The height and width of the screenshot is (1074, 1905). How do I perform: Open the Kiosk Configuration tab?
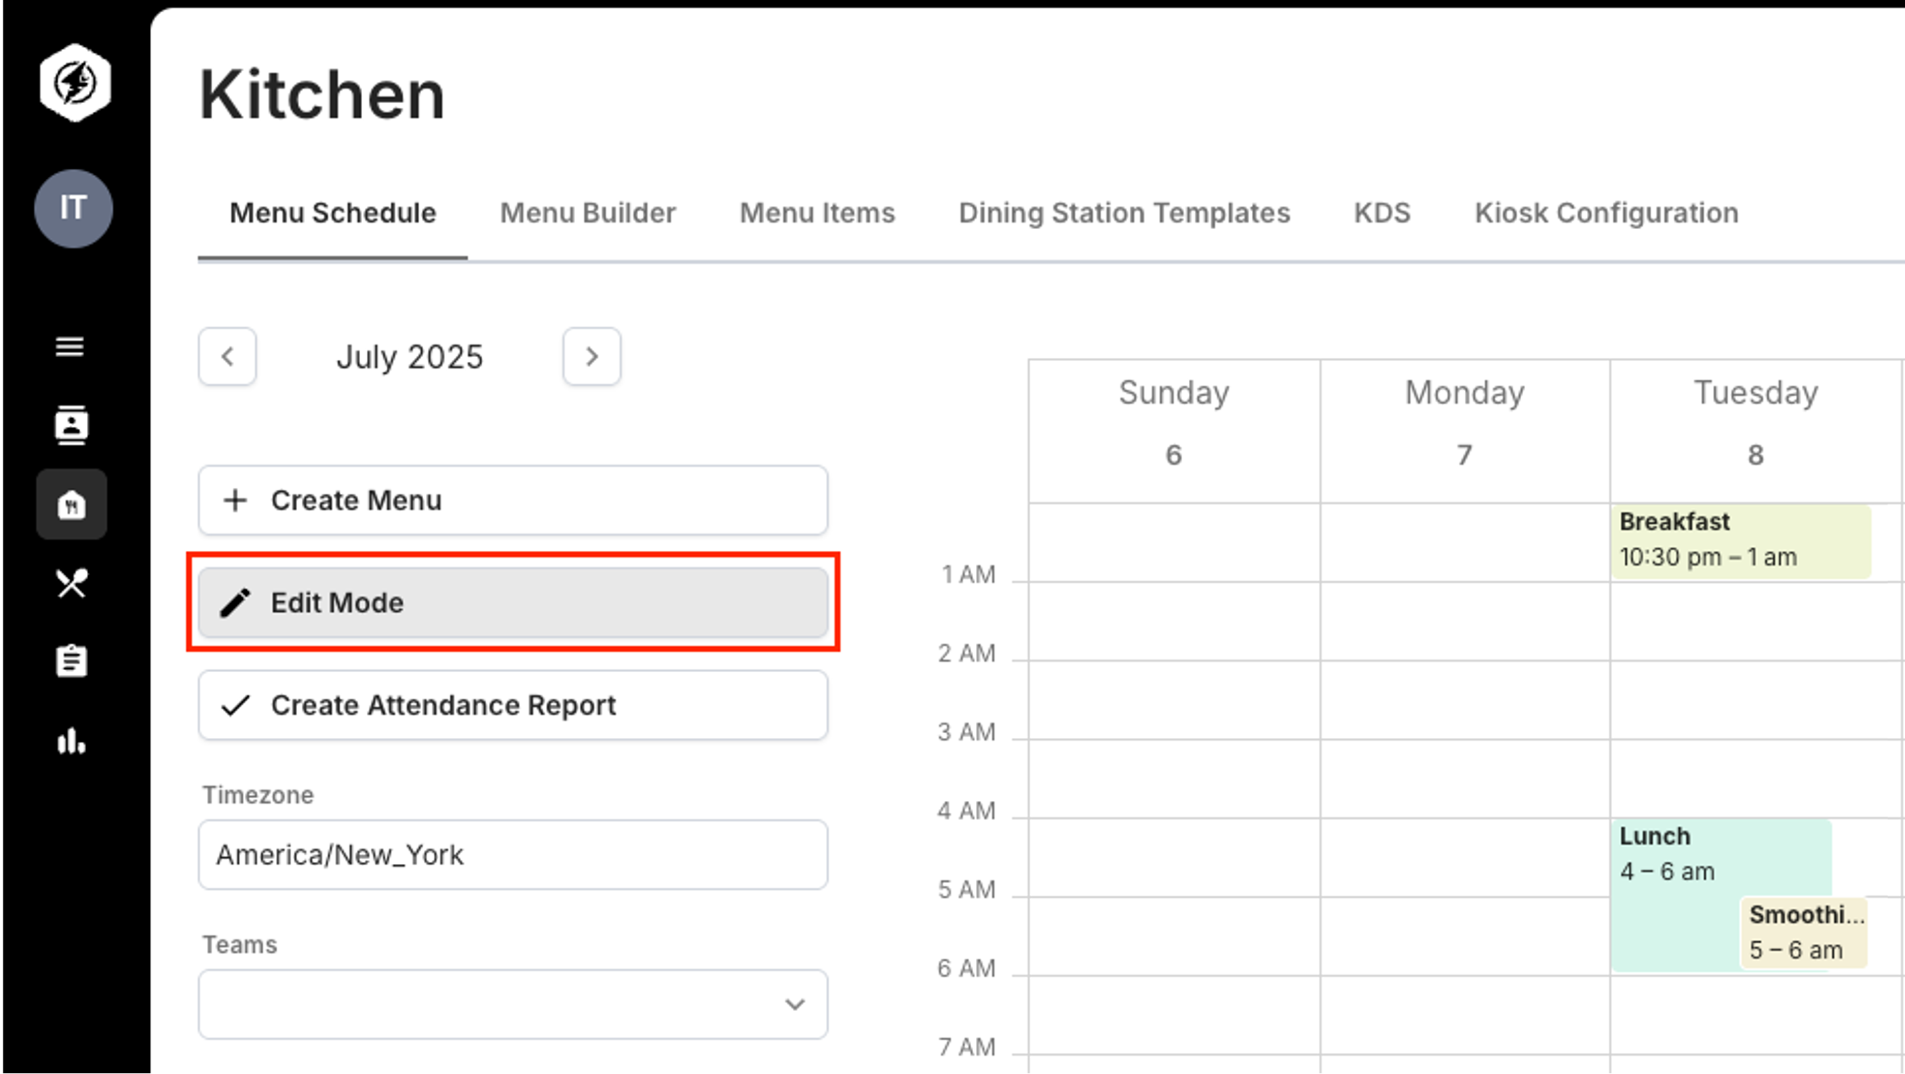pos(1606,213)
